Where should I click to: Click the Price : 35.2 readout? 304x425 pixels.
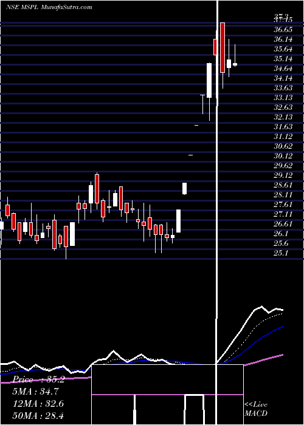click(x=38, y=379)
